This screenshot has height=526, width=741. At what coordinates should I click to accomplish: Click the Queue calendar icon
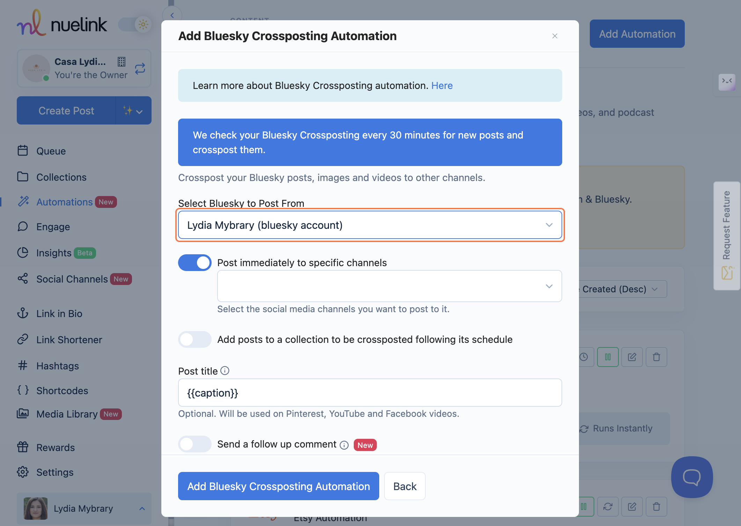pos(23,150)
